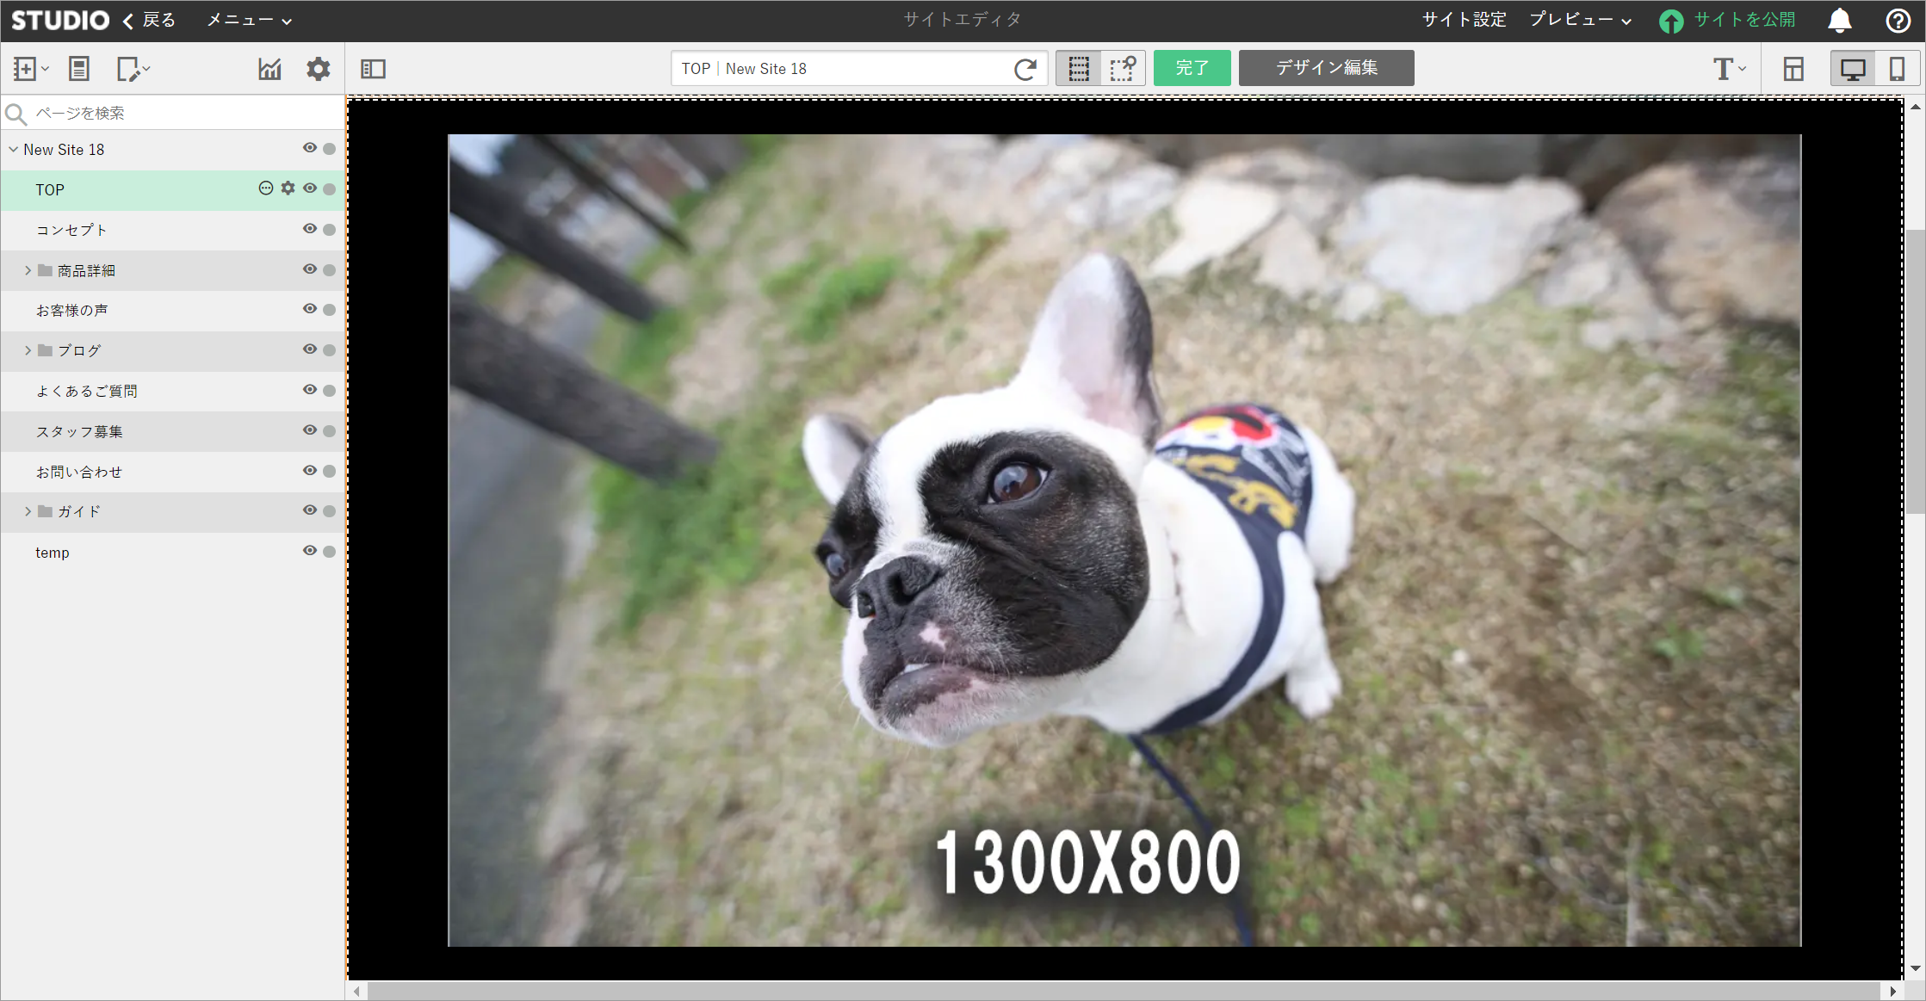Open the text font T menu
This screenshot has width=1926, height=1001.
tap(1728, 69)
